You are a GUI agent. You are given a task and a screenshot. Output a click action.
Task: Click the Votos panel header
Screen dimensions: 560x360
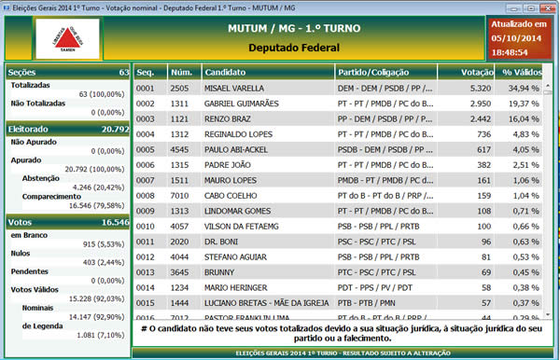coord(68,222)
